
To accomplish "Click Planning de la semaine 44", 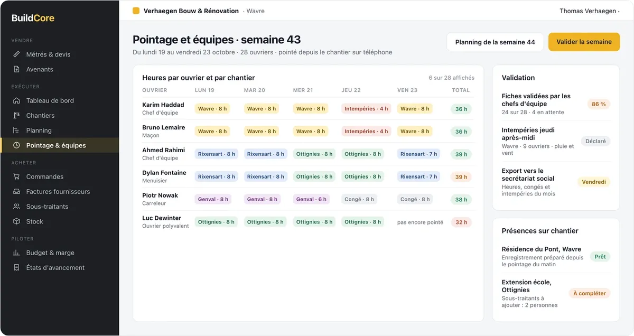I will tap(495, 42).
